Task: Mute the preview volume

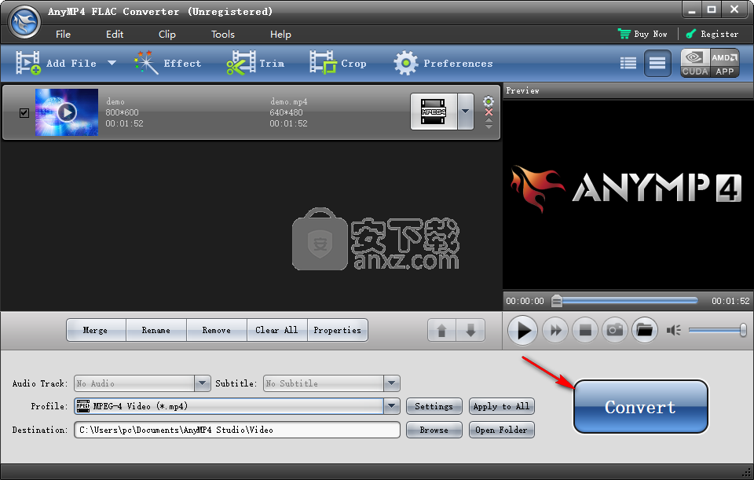Action: click(673, 330)
